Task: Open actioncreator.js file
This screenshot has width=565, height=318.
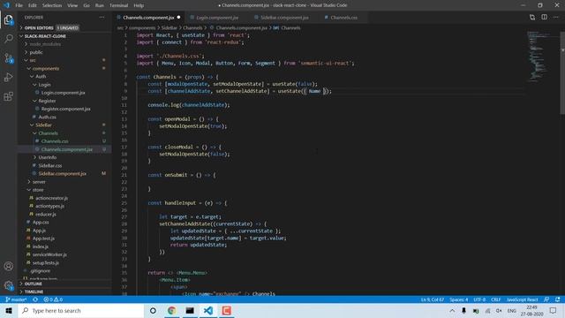Action: 51,198
